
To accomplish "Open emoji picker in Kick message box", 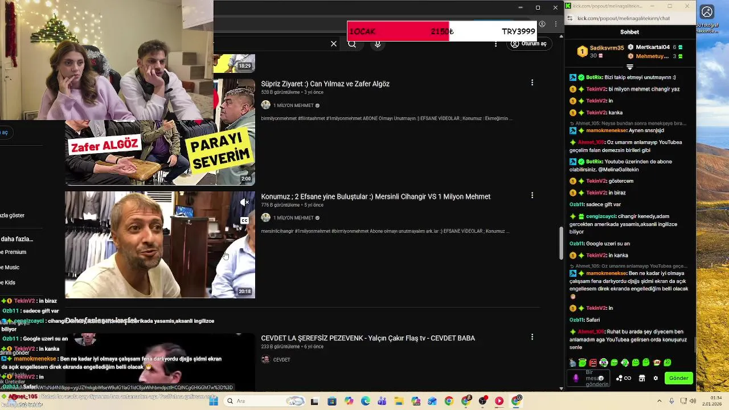I will [601, 378].
